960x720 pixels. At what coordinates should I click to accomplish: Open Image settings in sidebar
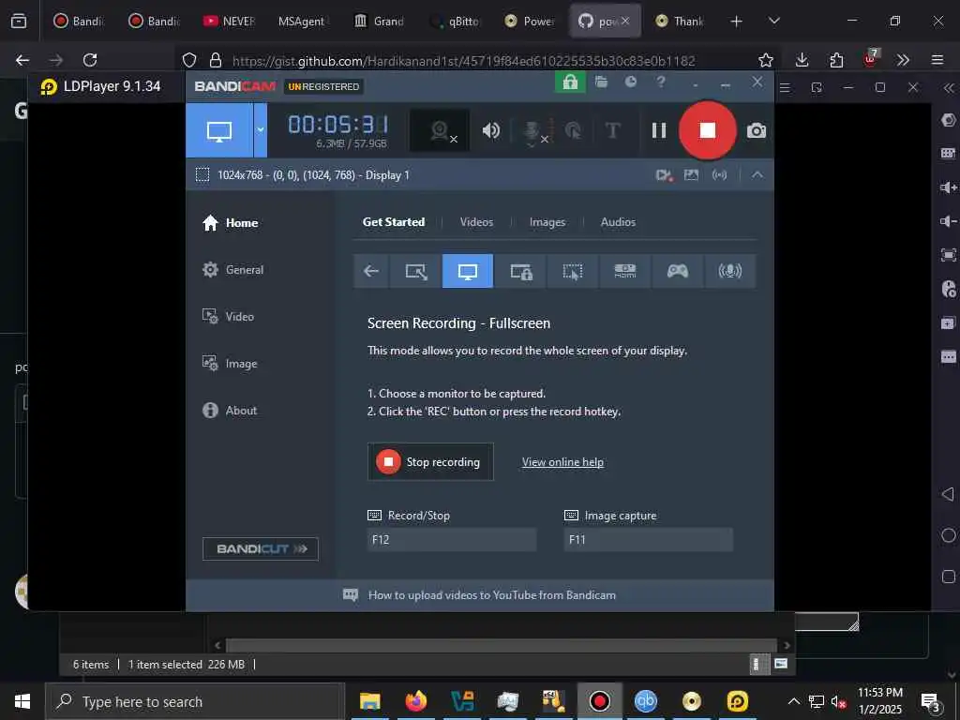tap(230, 364)
